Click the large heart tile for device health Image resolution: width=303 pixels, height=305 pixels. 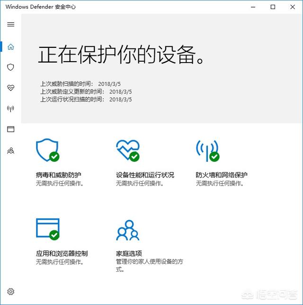coord(128,150)
